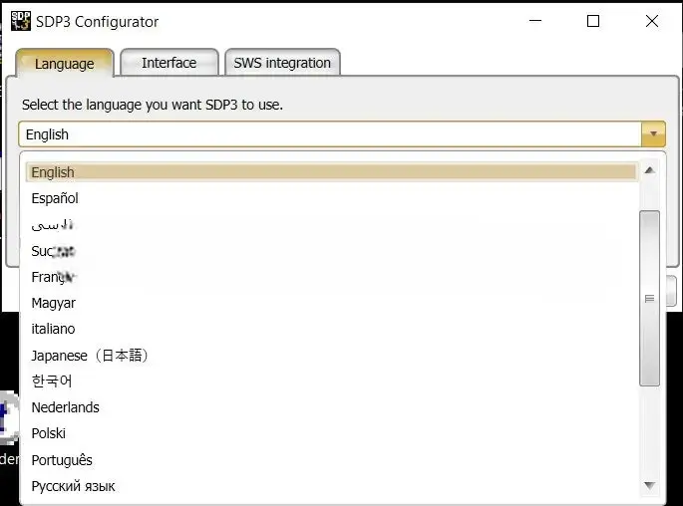Click the list scrollbar down arrow

pos(649,485)
